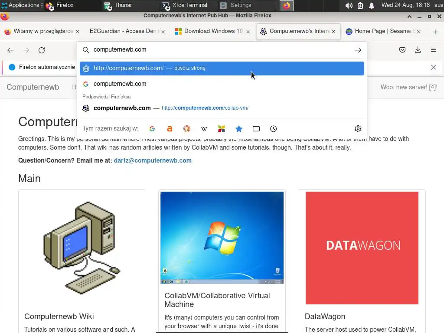The height and width of the screenshot is (333, 444).
Task: Click CollabVM/Collaborative Virtual Machine title
Action: [x=217, y=300]
